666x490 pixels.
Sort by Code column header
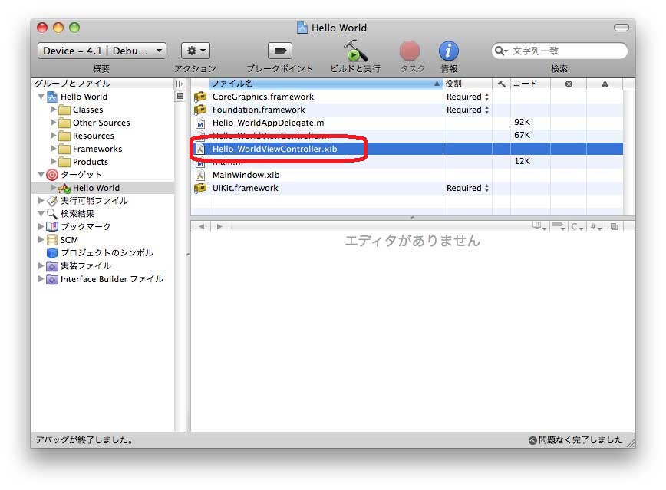[x=529, y=84]
